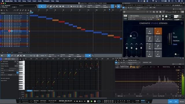Add a marker in Marker track
This screenshot has height=104, width=185.
pyautogui.click(x=19, y=13)
